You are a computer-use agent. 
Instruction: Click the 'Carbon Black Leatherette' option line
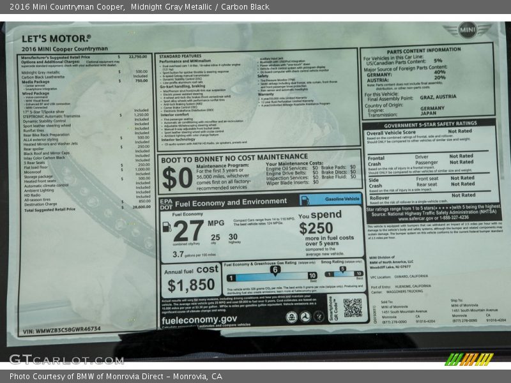[x=43, y=77]
